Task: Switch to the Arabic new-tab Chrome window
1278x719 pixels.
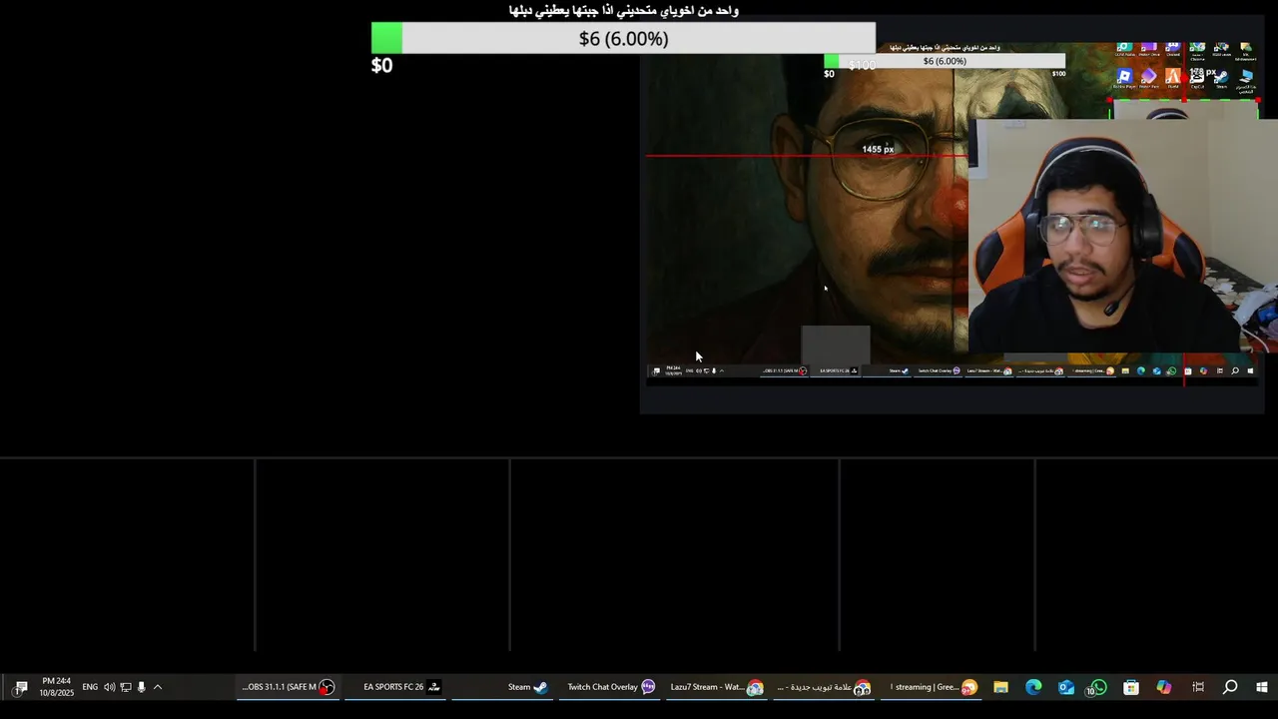Action: click(x=825, y=687)
